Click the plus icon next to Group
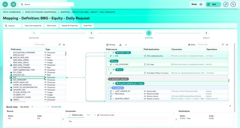240x128 pixels. coord(126,45)
